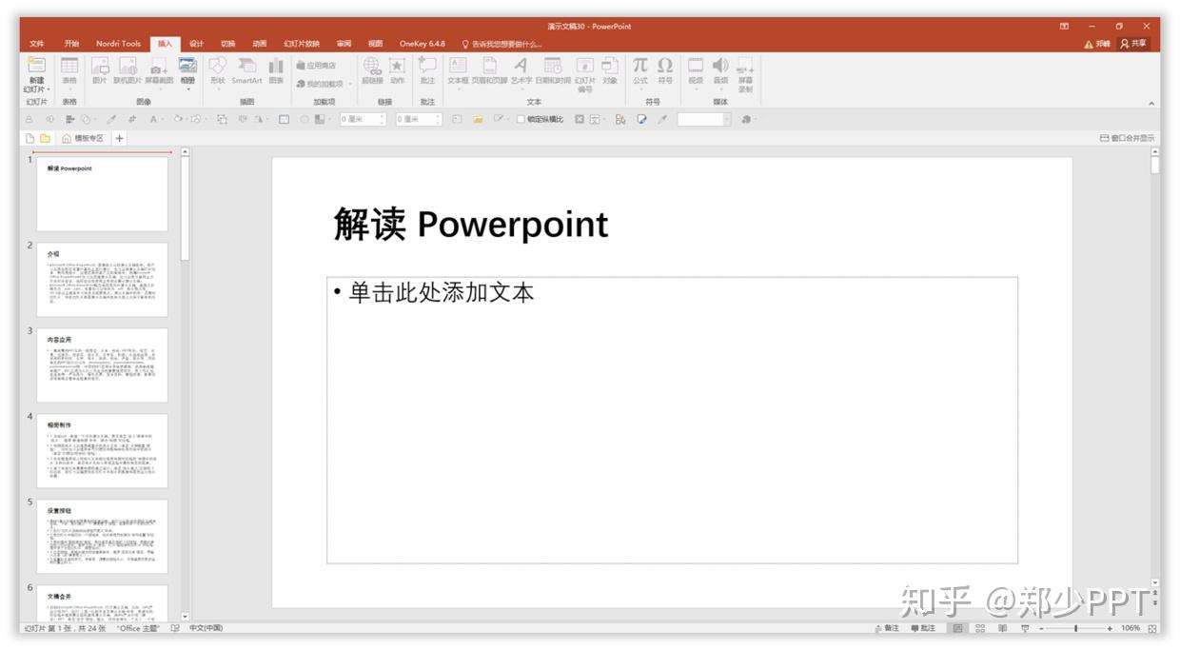Image resolution: width=1180 pixels, height=650 pixels.
Task: Click the first width spinner arrows
Action: [383, 119]
